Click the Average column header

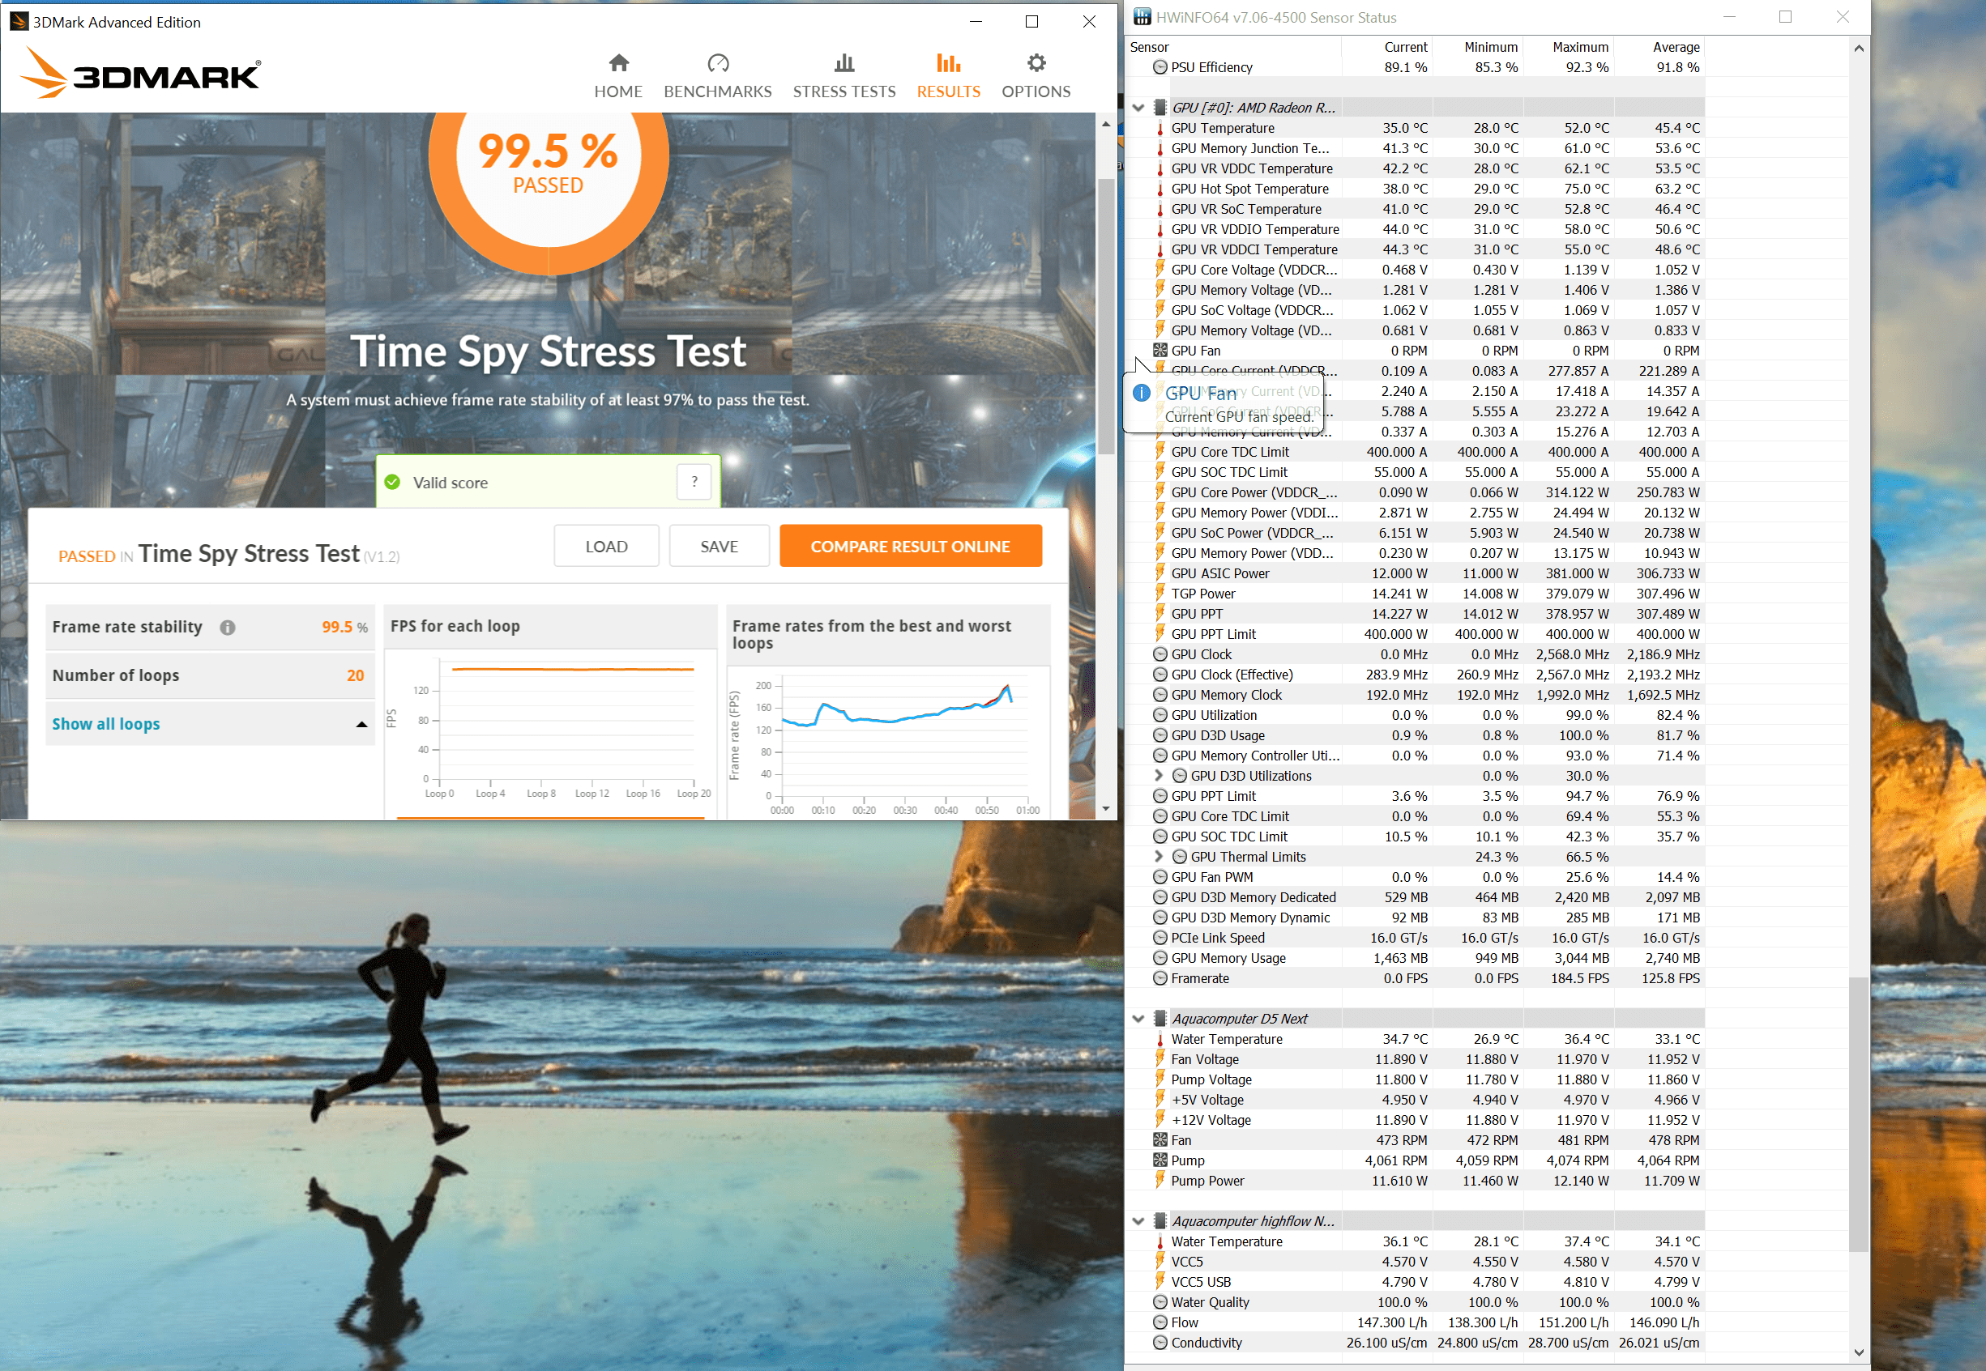tap(1659, 47)
